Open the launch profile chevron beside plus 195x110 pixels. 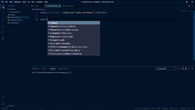(180, 69)
